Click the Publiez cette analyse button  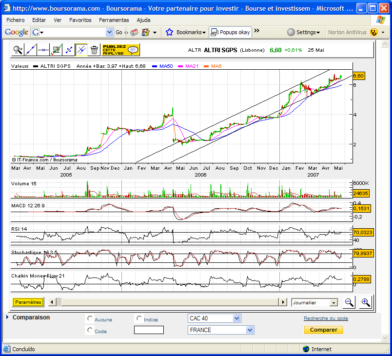click(120, 50)
